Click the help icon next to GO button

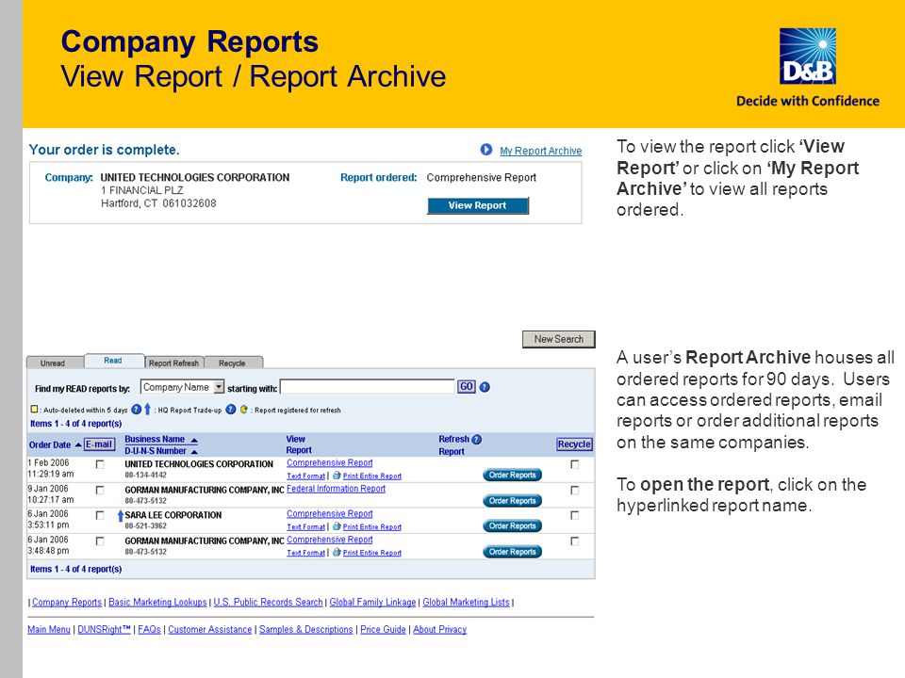(x=485, y=387)
